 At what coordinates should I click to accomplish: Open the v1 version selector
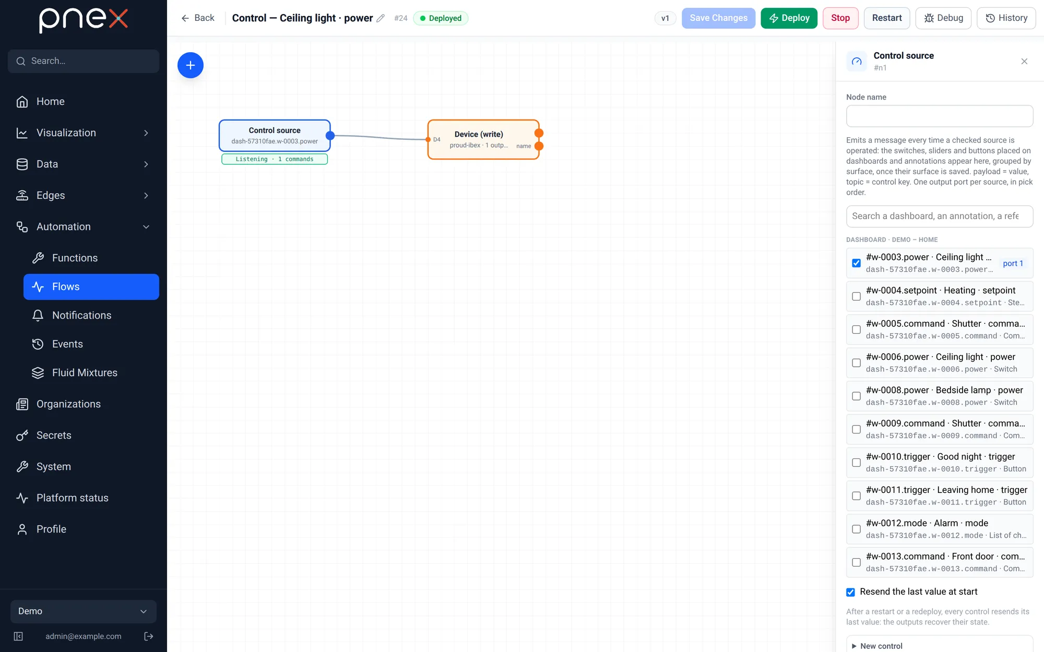(x=665, y=18)
